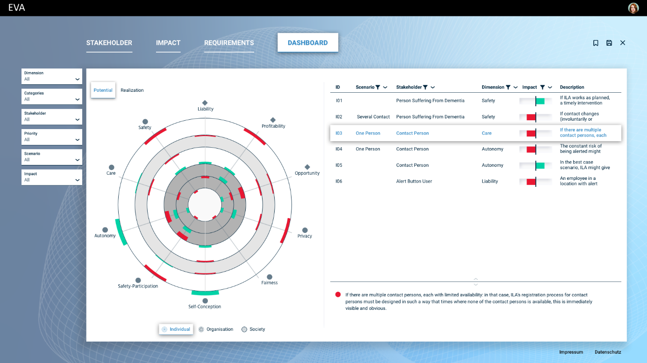Select the highlighted row I03
Image resolution: width=647 pixels, height=363 pixels.
pyautogui.click(x=476, y=133)
